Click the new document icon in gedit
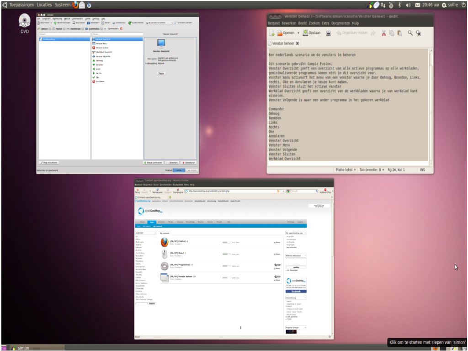Image resolution: width=468 pixels, height=351 pixels. (271, 33)
